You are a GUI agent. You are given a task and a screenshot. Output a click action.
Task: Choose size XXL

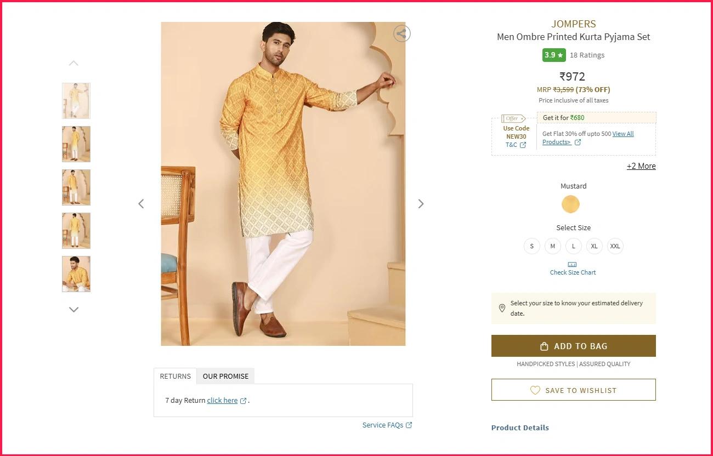(x=615, y=246)
